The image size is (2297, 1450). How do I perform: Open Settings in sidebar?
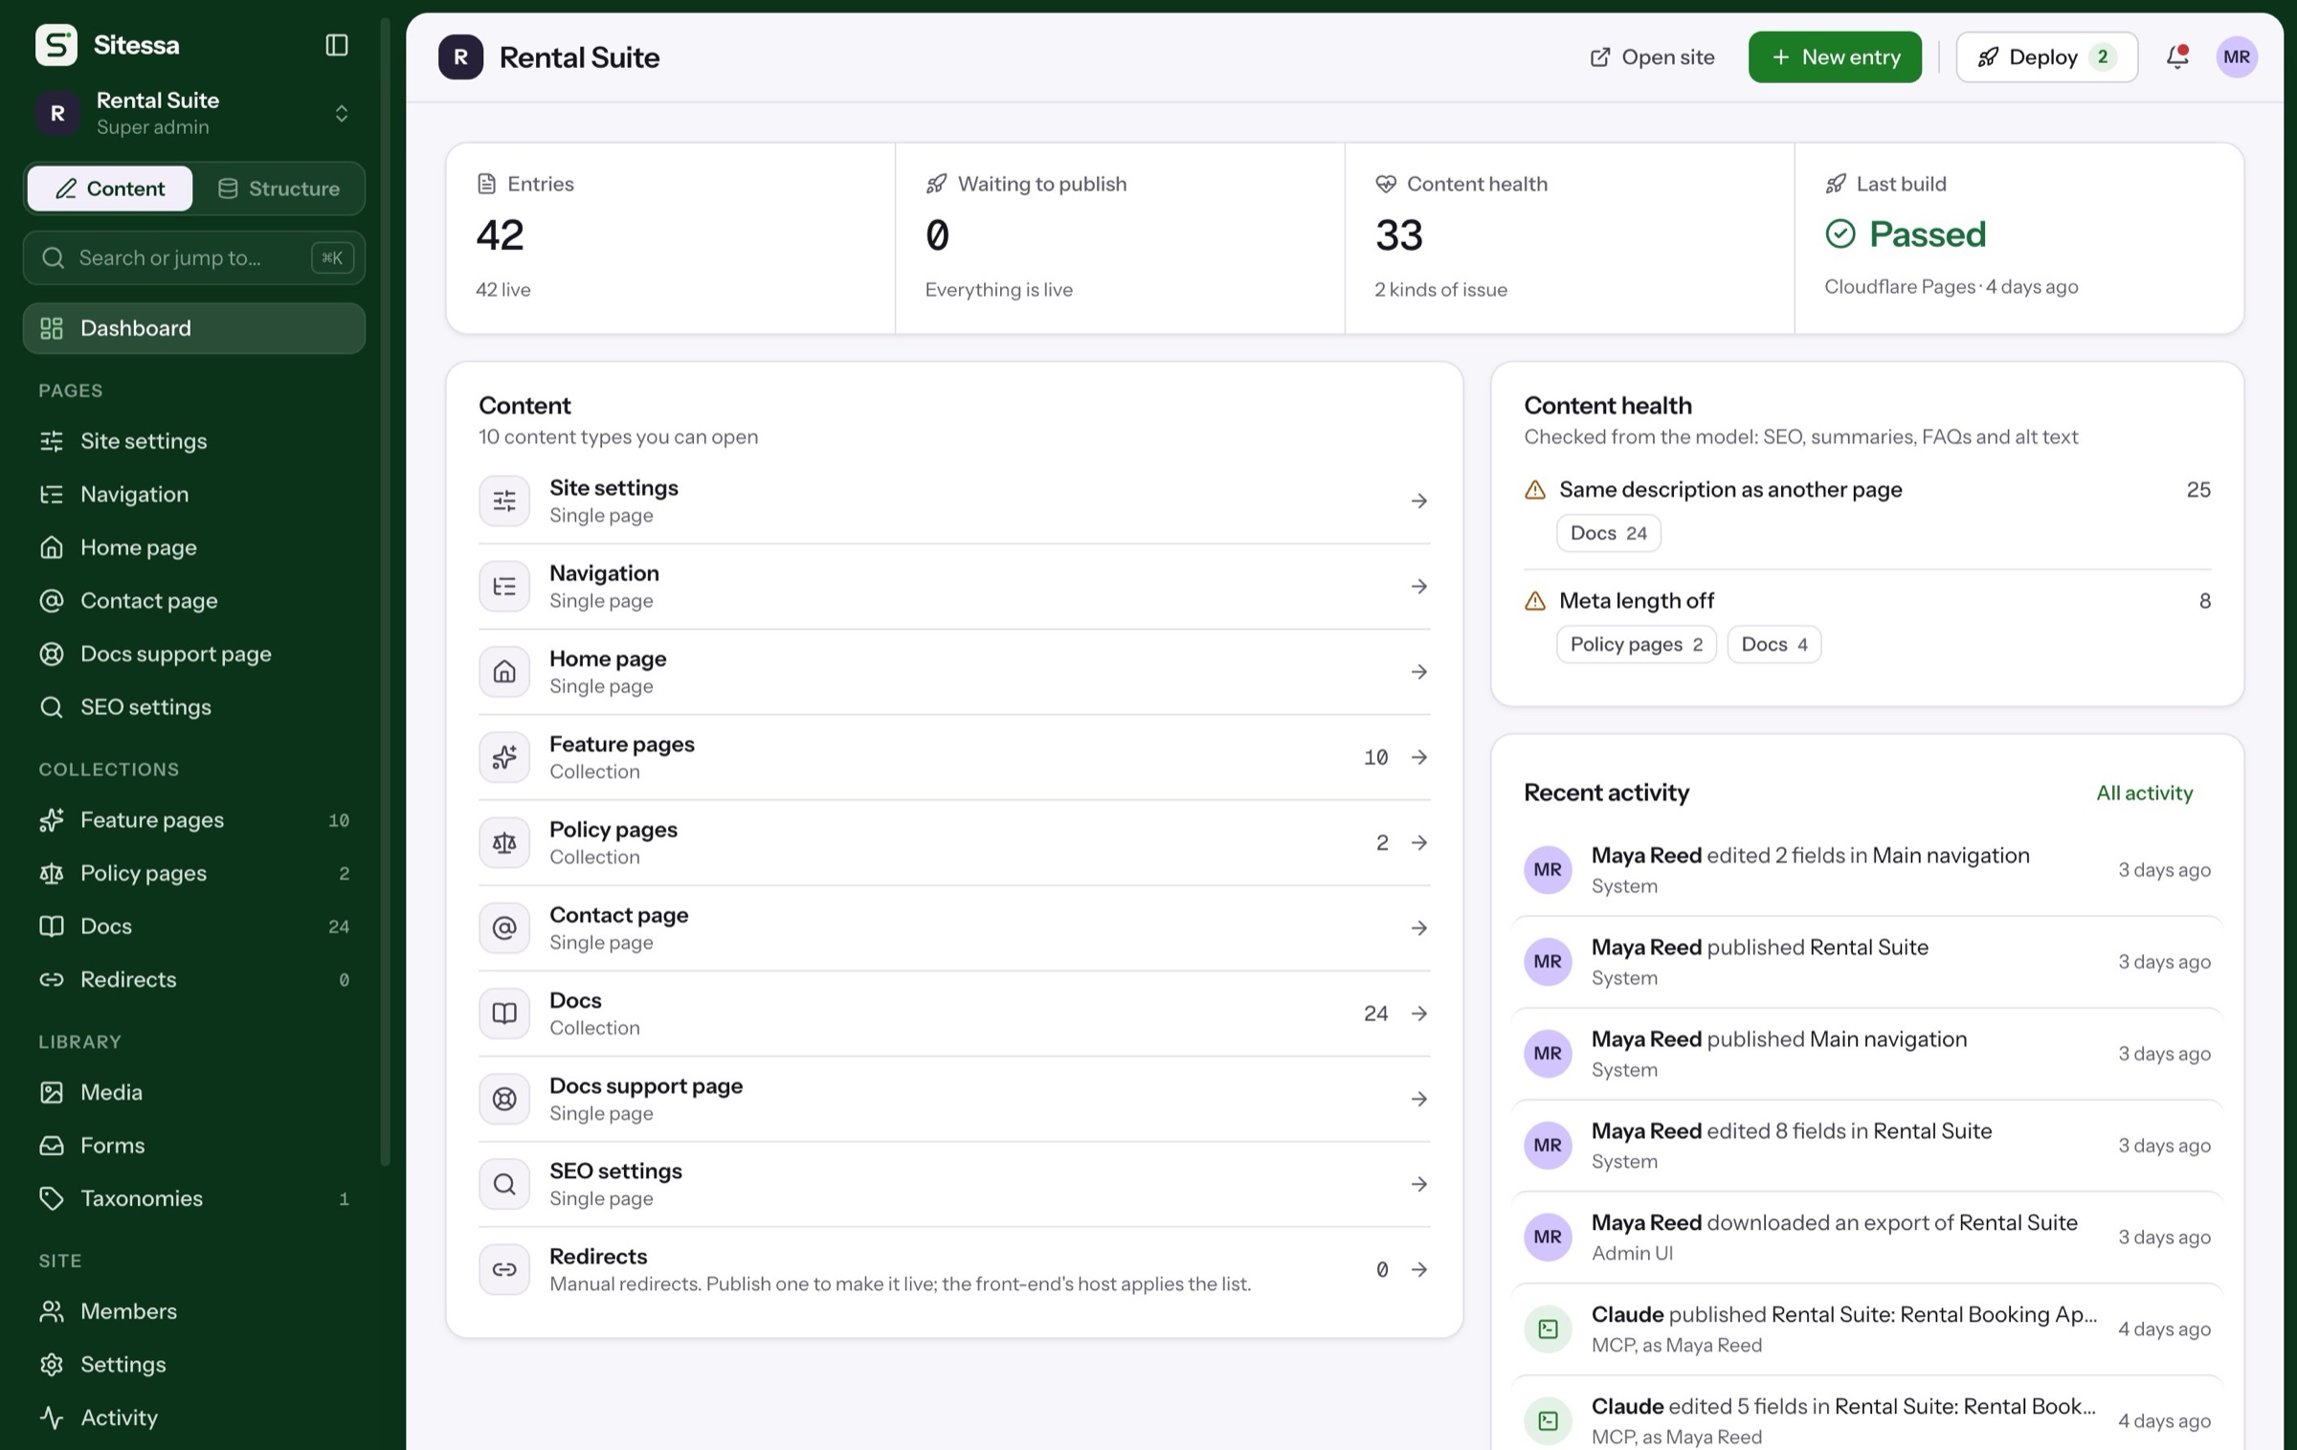click(194, 1365)
